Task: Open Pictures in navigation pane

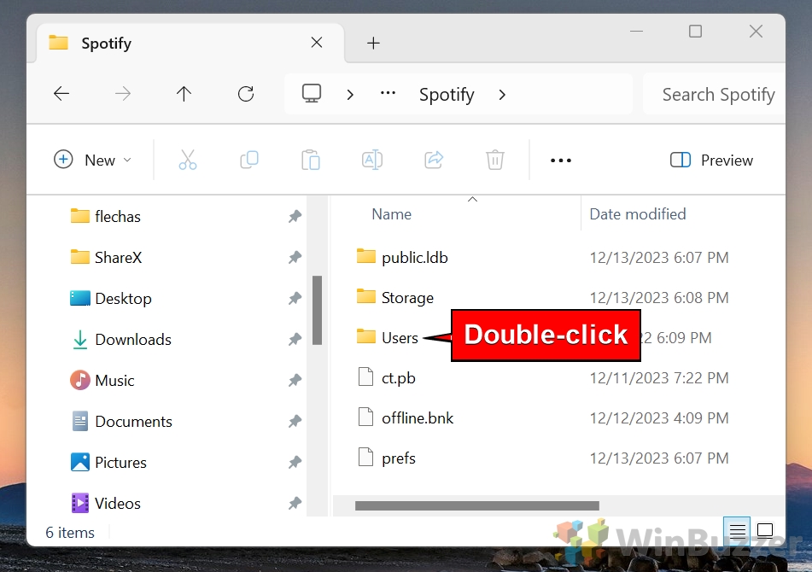Action: click(x=120, y=462)
